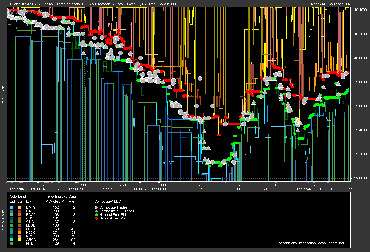The image size is (370, 252).
Task: Click the NYSE exchange name in legend
Action: [x=31, y=236]
